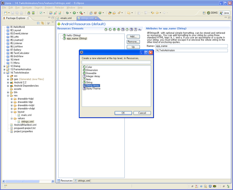Expand the Android 2.2 library node
Image resolution: width=233 pixels, height=190 pixels.
8,82
